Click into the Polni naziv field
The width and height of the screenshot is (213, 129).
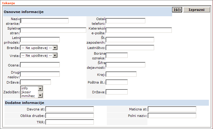[x=172, y=115]
